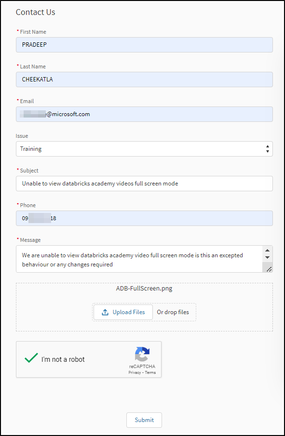Click the green checkmark in reCAPTCHA widget
This screenshot has width=285, height=436.
click(31, 358)
